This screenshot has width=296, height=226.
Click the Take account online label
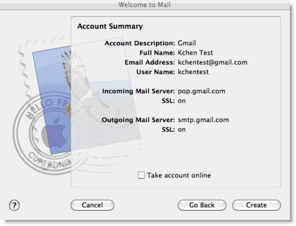[x=179, y=175]
